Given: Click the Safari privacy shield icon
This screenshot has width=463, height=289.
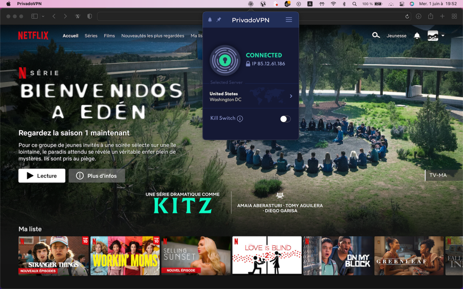Looking at the screenshot, I should tap(90, 17).
